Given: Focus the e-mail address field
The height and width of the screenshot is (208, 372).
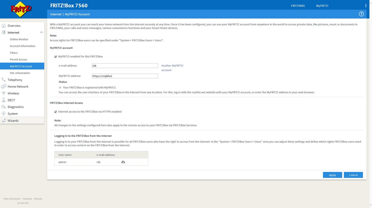Looking at the screenshot, I should click(x=125, y=66).
